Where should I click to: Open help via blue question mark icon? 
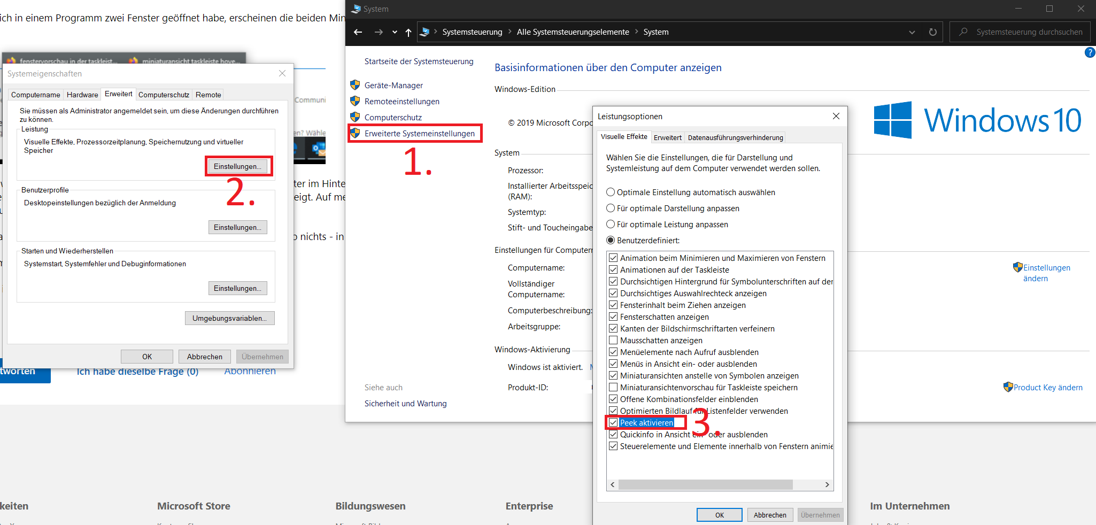tap(1090, 52)
